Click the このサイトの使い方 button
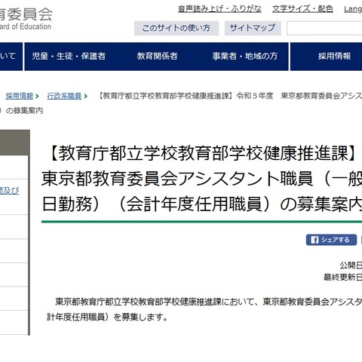This screenshot has width=362, height=362. click(x=176, y=28)
